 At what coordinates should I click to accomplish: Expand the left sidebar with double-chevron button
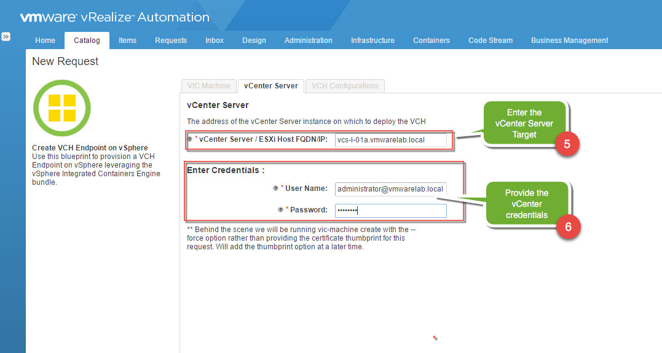click(x=6, y=37)
